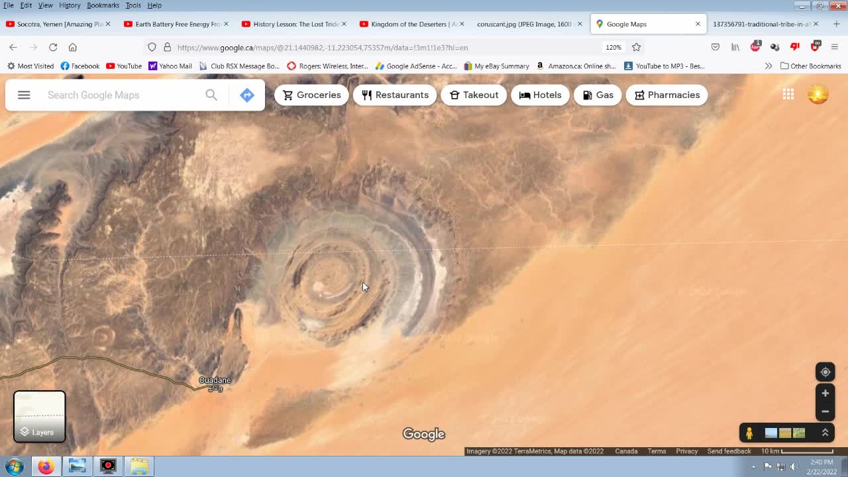
Task: Select the Groceries category chip
Action: point(311,95)
